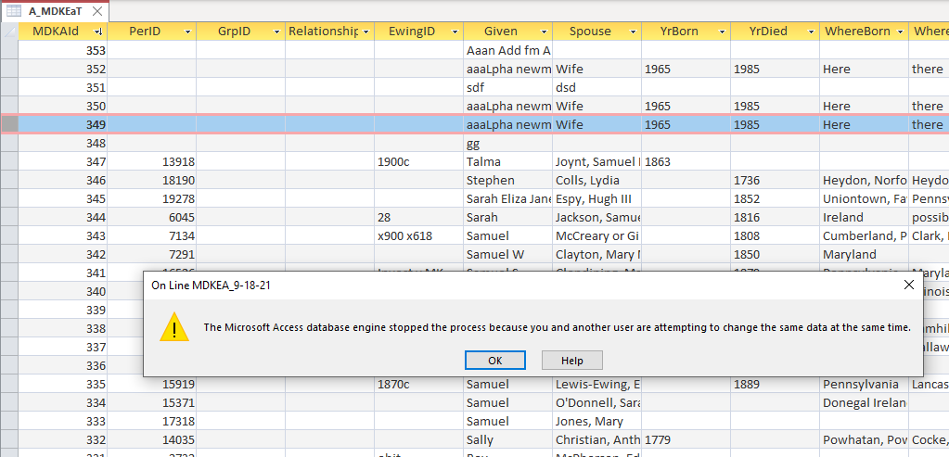Expand the PerID column filter arrow
Viewport: 949px width, 457px height.
187,32
